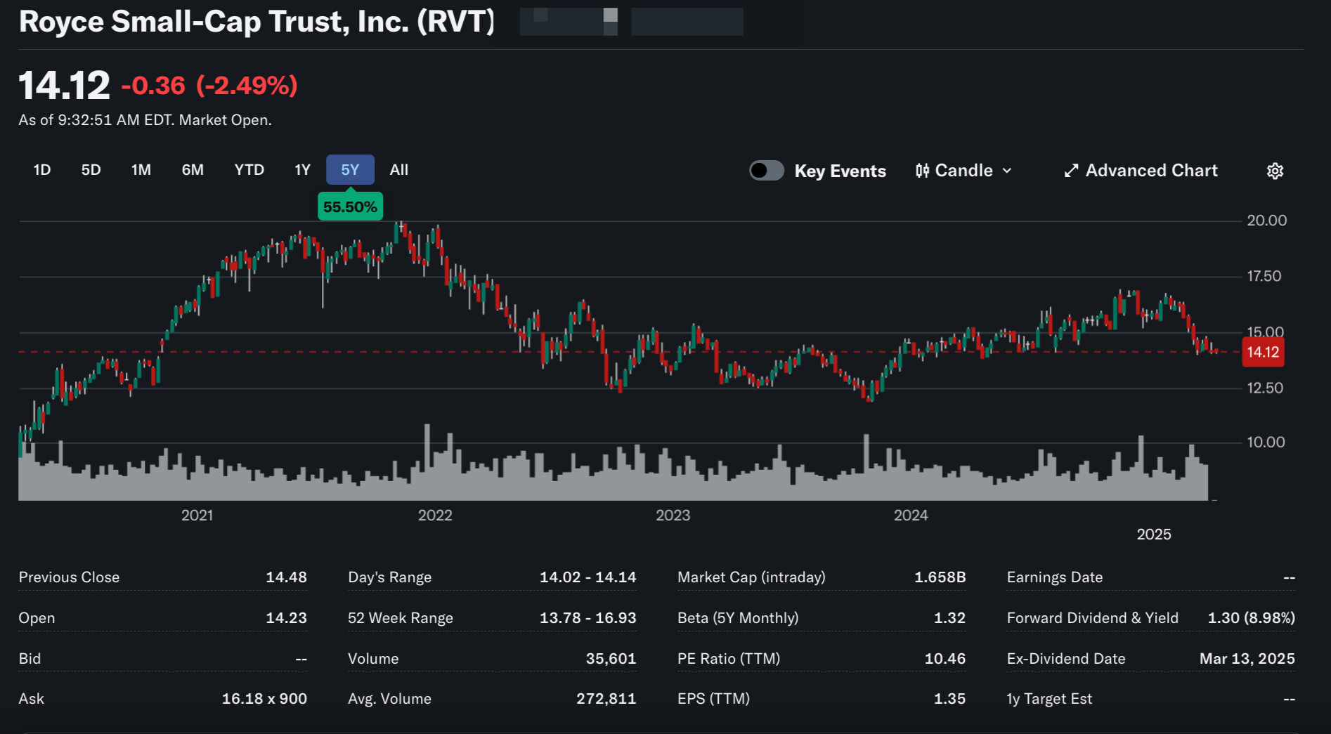
Task: Select the 1D time range tab
Action: click(42, 170)
